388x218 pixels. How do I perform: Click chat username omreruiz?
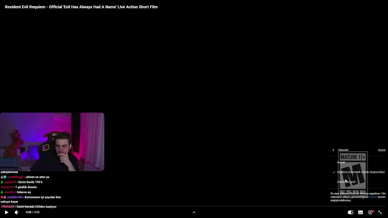coord(7,187)
